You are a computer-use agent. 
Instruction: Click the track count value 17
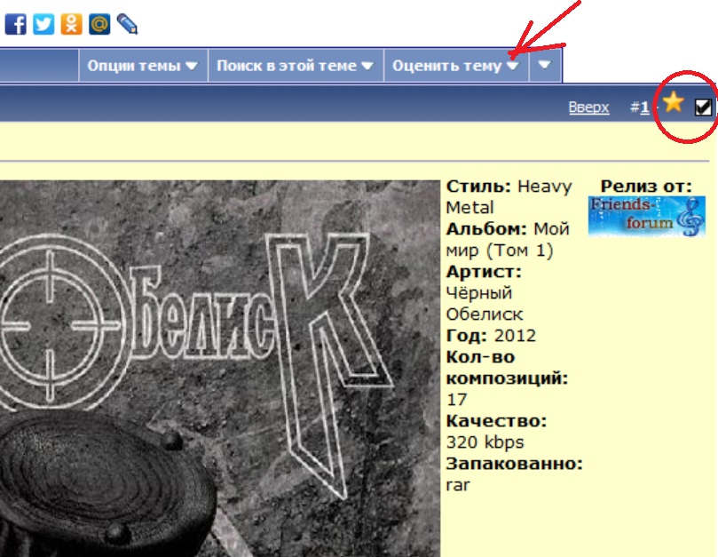[x=456, y=399]
